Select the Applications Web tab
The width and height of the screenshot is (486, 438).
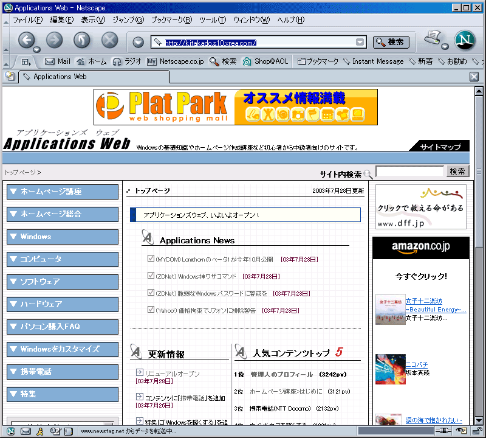[x=95, y=77]
